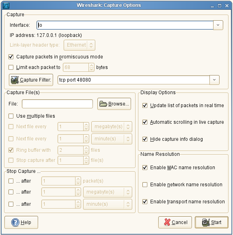
Task: Click the red X Cancel icon
Action: 167,222
